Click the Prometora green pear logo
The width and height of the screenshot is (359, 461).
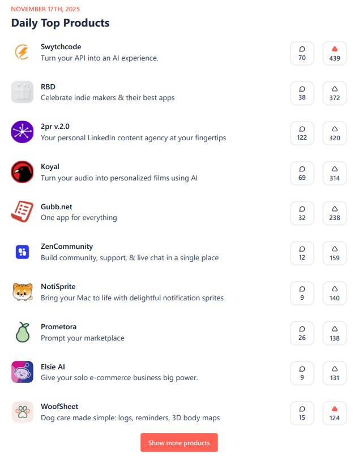tap(22, 332)
